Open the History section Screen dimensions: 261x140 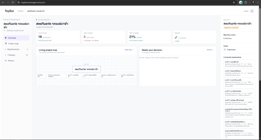pyautogui.click(x=17, y=61)
